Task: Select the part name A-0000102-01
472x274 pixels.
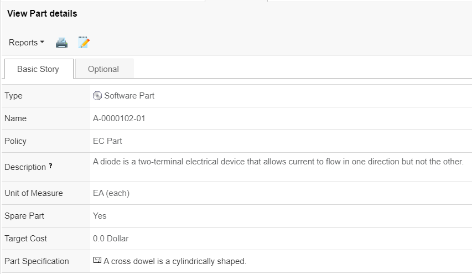Action: coord(119,118)
